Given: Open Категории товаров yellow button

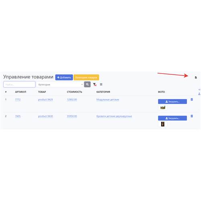Looking at the screenshot, I should (86, 78).
